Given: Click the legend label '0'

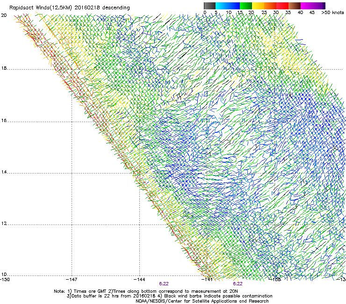Looking at the screenshot, I should (x=205, y=13).
